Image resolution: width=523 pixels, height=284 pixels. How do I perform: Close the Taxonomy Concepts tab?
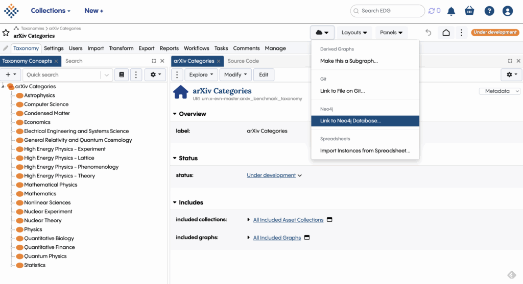pyautogui.click(x=57, y=61)
